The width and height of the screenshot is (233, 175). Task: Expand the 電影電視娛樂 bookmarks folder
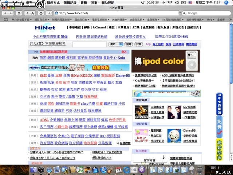(100, 20)
